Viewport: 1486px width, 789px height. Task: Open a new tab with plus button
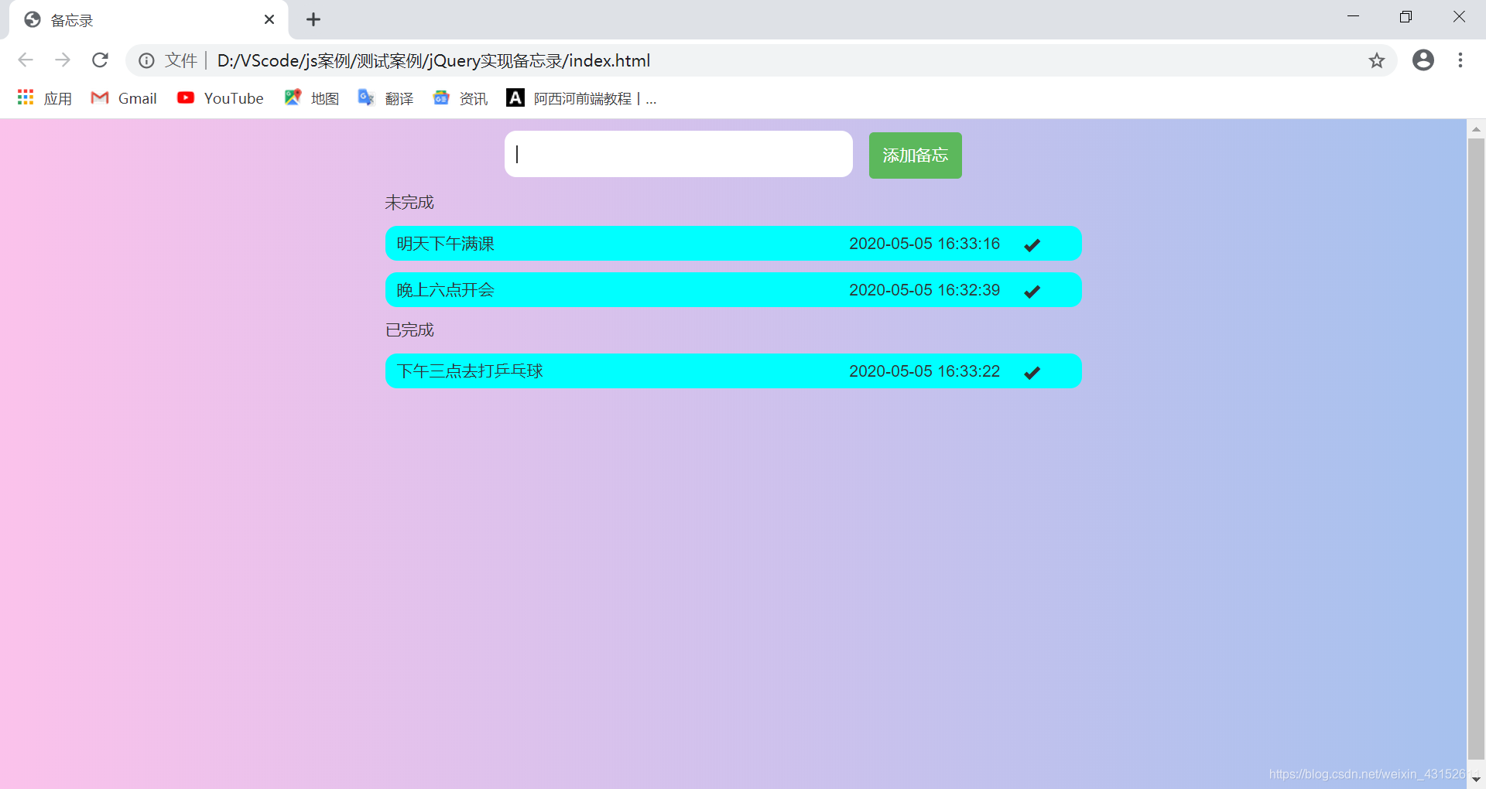313,19
